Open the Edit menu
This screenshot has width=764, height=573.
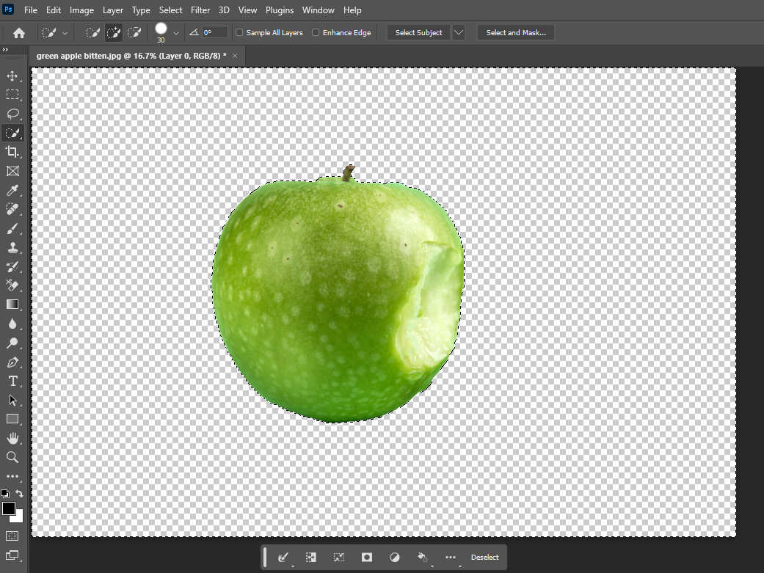point(54,10)
